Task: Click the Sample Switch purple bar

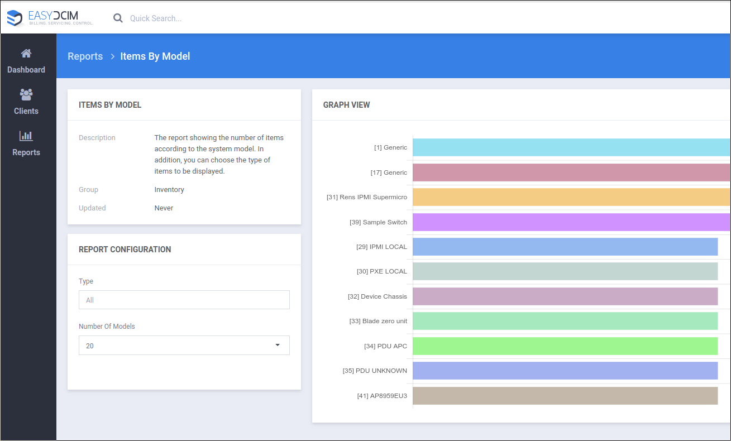Action: coord(571,222)
